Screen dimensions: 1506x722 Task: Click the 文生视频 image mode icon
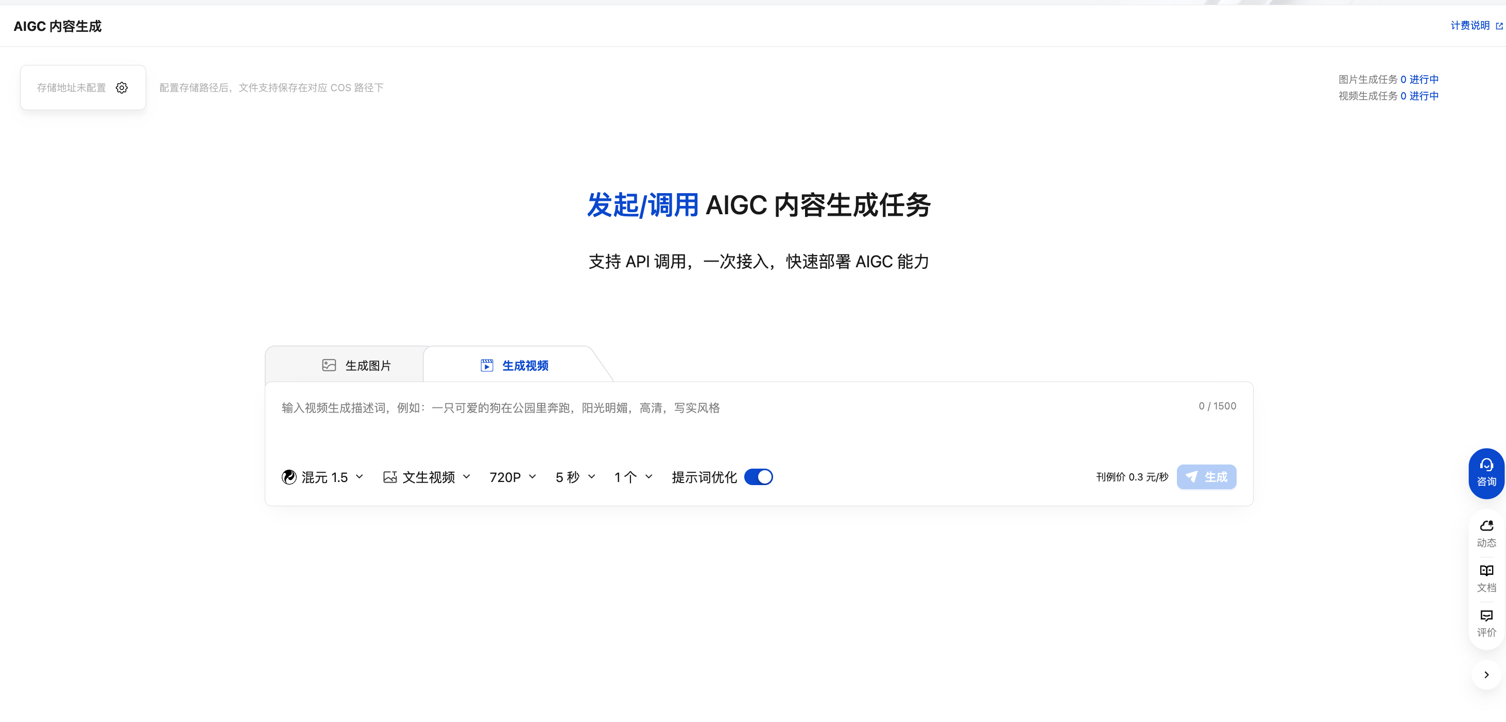(390, 477)
